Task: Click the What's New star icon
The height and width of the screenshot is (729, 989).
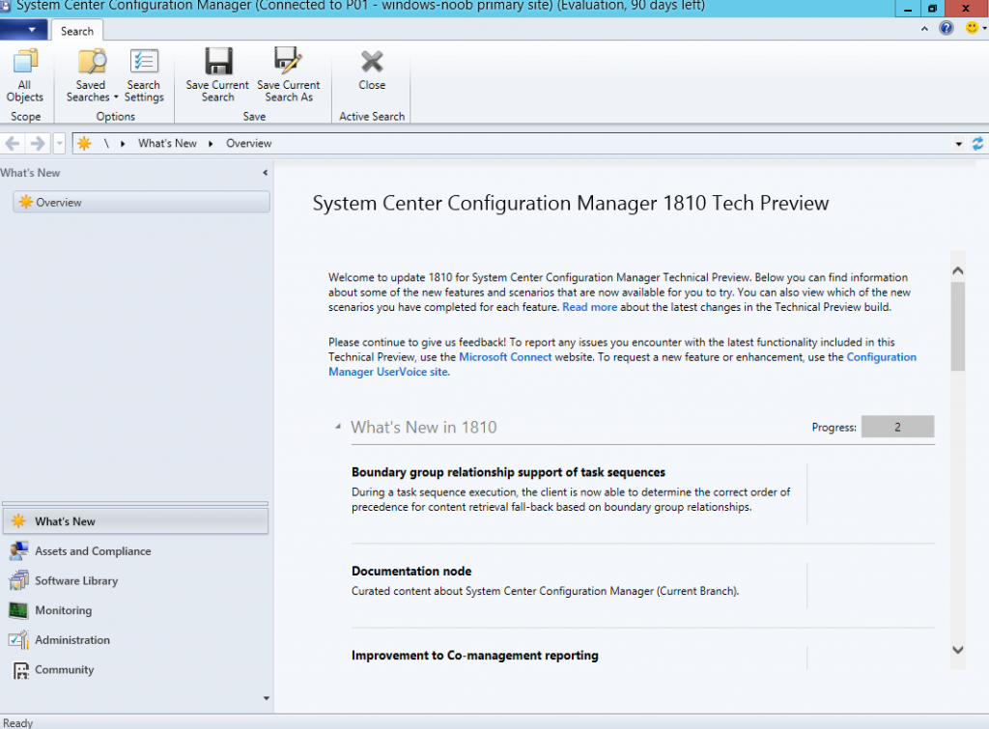Action: pos(19,520)
